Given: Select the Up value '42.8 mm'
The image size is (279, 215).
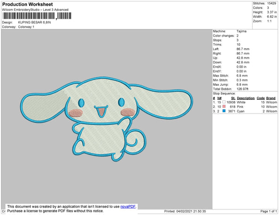Looking at the screenshot, I should pos(243,58).
